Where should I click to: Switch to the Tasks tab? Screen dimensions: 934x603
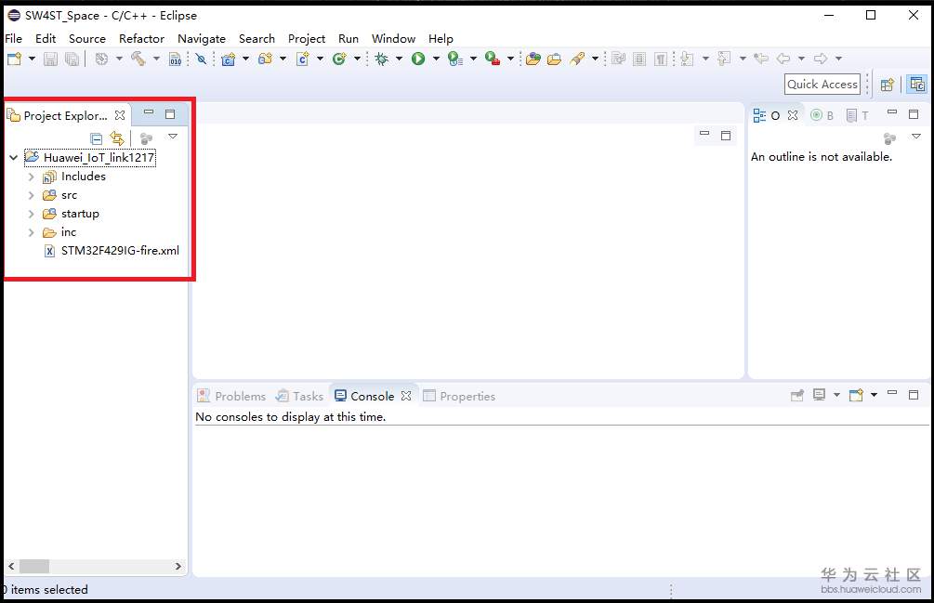(x=299, y=396)
